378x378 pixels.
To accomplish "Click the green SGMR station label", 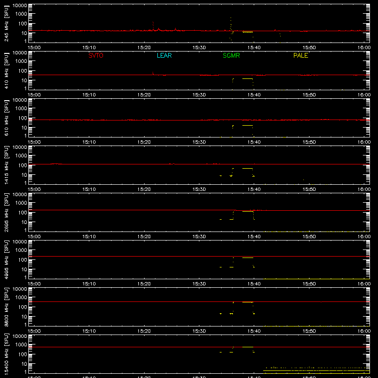I will point(231,55).
